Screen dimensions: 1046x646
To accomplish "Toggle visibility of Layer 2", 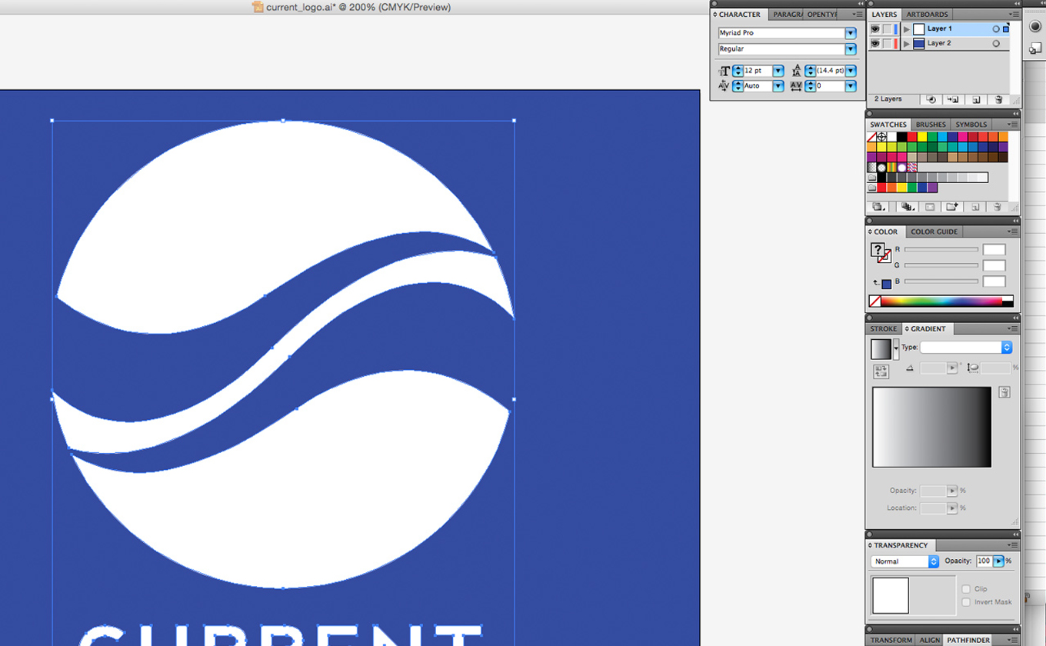I will [x=875, y=44].
